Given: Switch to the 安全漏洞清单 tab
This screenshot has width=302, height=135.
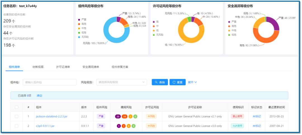Looking at the screenshot, I should (x=91, y=67).
